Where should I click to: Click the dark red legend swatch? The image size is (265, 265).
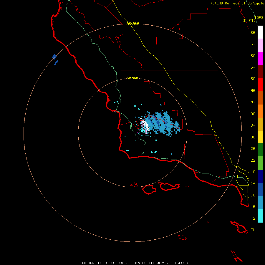click(260, 72)
